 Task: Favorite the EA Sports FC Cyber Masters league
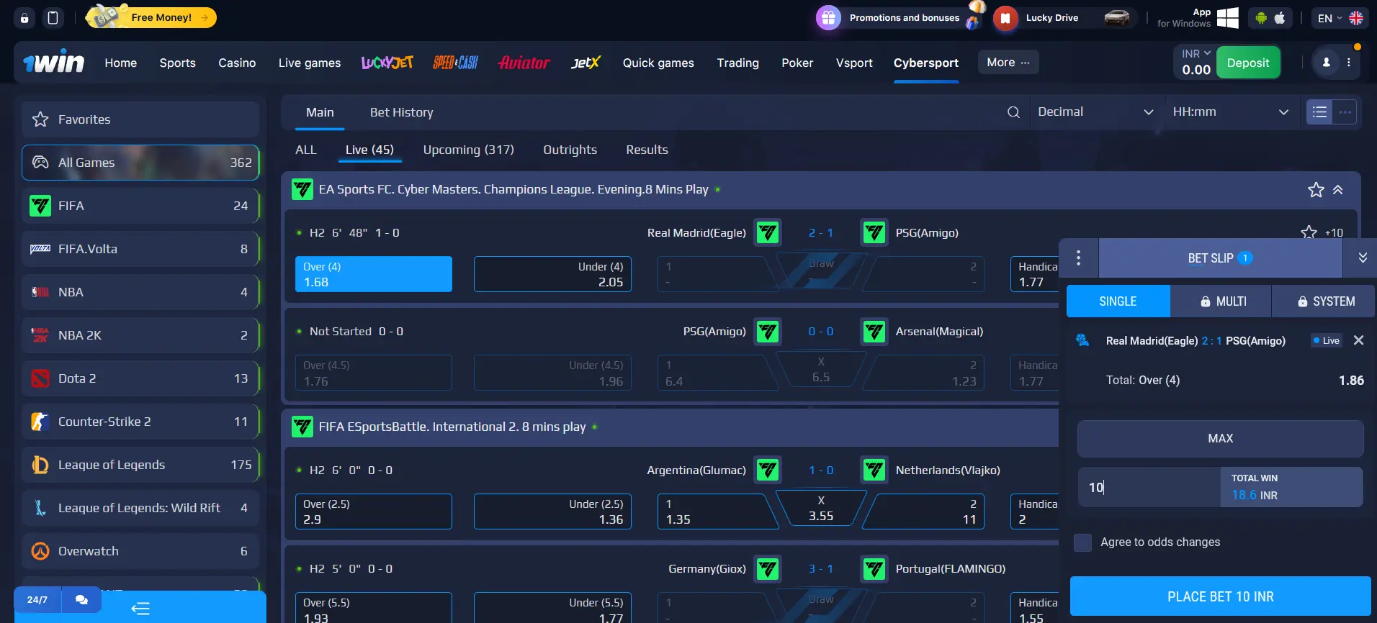click(x=1316, y=190)
